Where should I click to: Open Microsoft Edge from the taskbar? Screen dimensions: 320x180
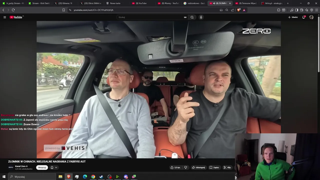(85, 177)
